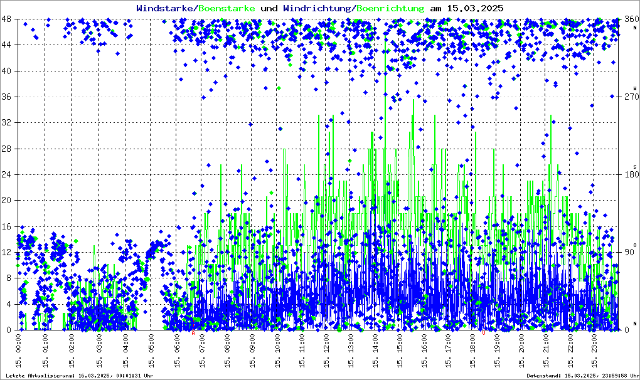Select the 12:00 time axis label

(x=328, y=352)
